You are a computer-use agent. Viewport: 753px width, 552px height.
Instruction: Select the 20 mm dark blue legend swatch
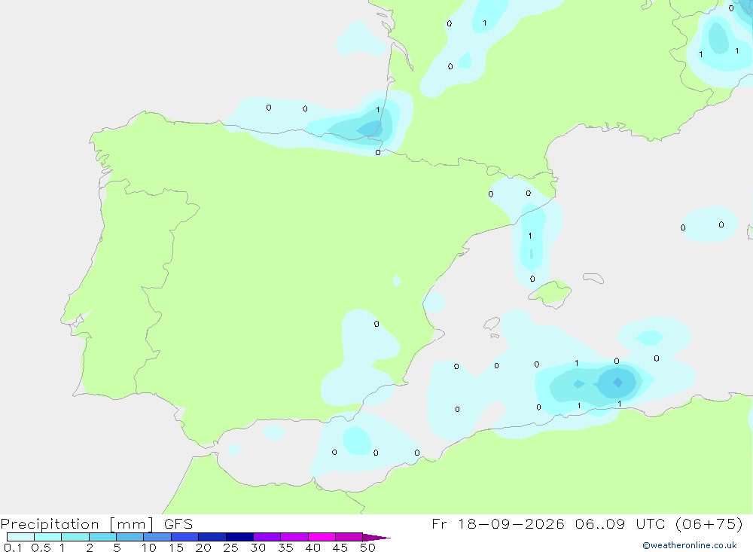[x=212, y=537]
